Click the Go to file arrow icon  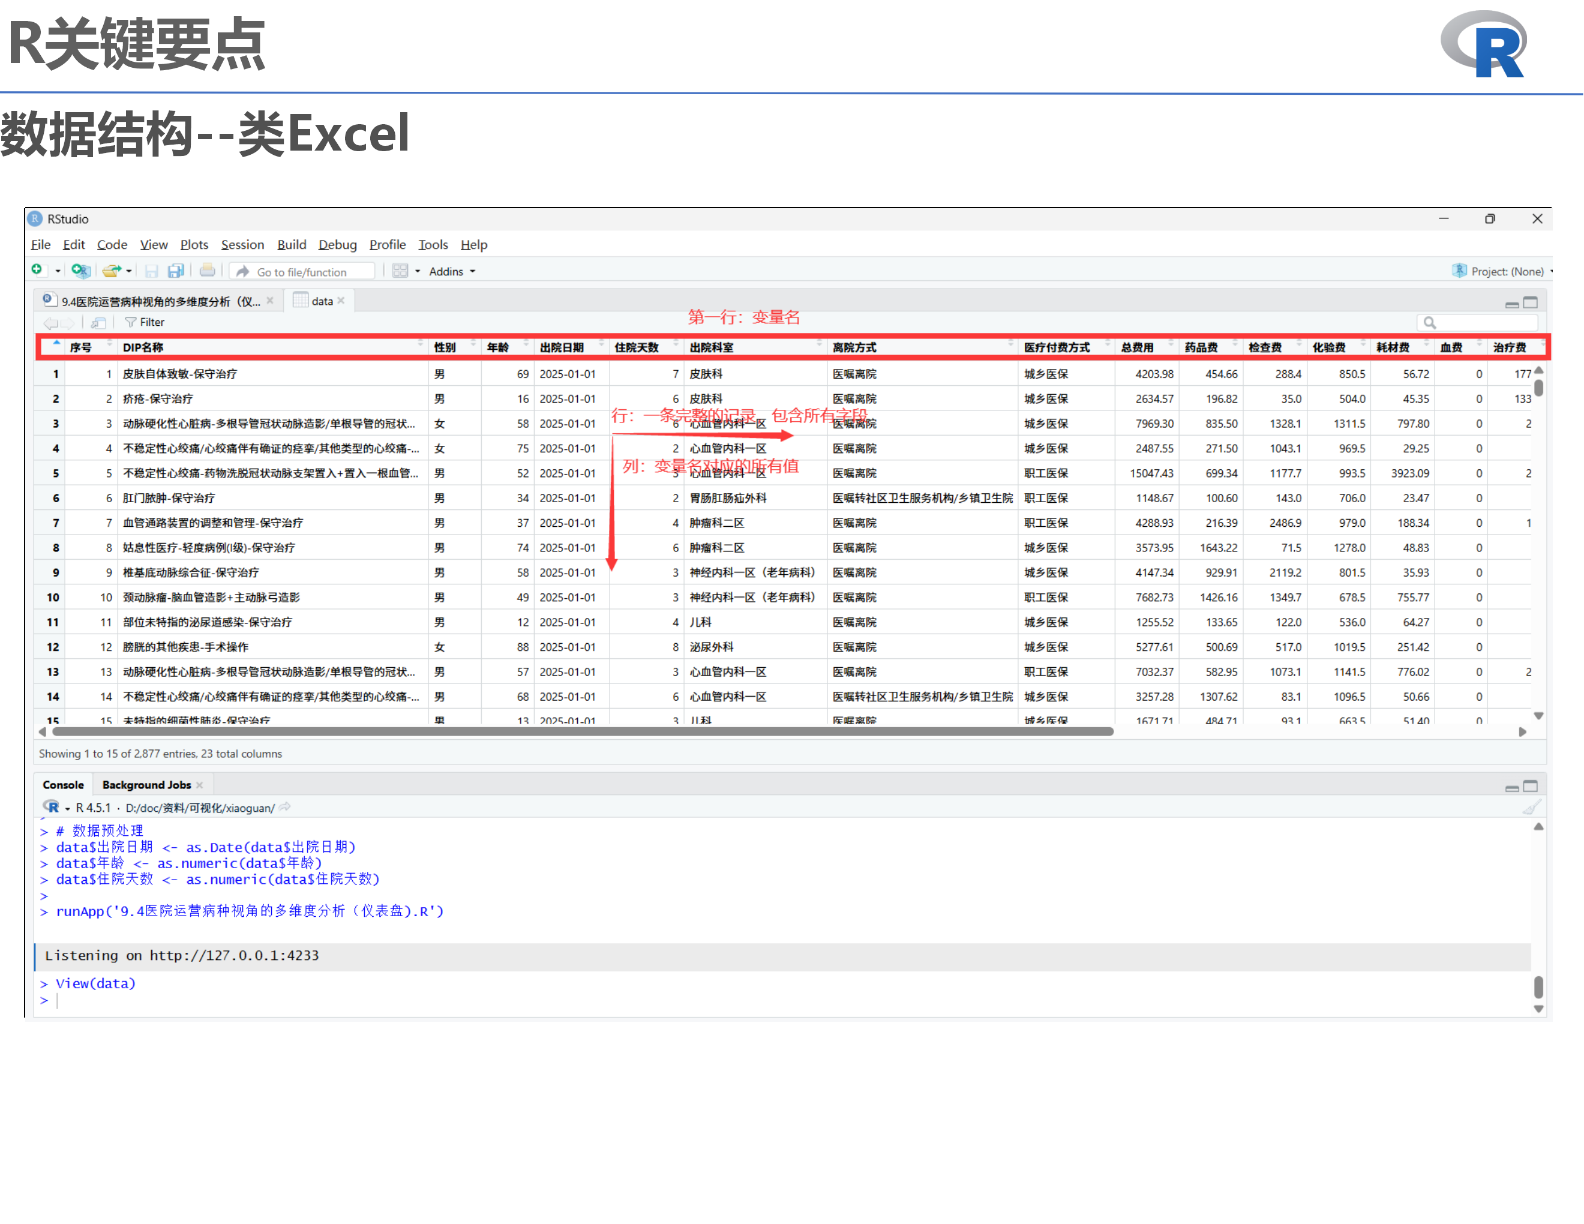[x=244, y=271]
